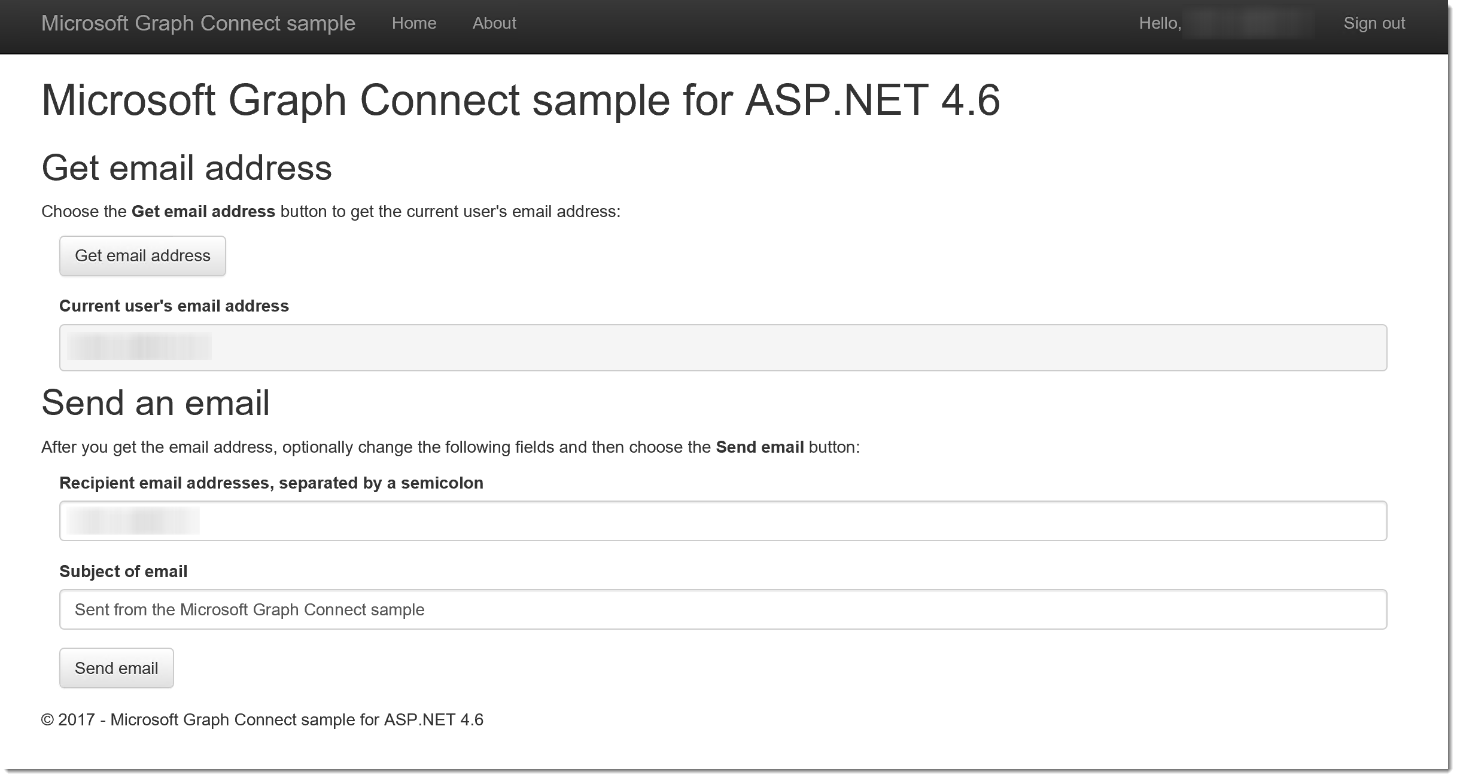Click the 2017 copyright footer text

(262, 719)
